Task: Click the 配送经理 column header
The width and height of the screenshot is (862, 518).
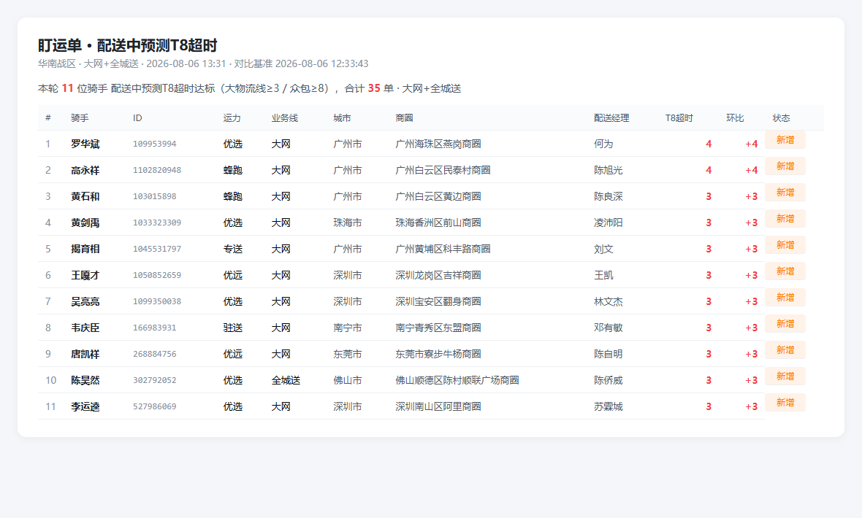Action: coord(611,118)
